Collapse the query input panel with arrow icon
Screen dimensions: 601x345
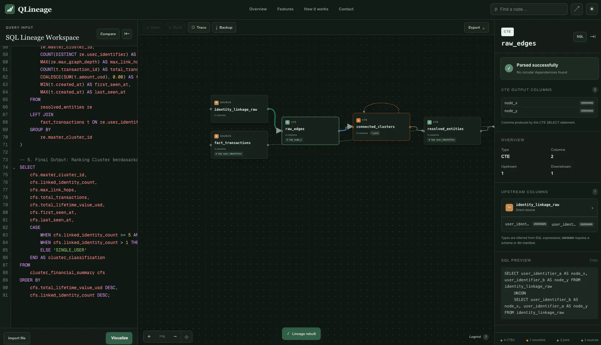pos(127,34)
